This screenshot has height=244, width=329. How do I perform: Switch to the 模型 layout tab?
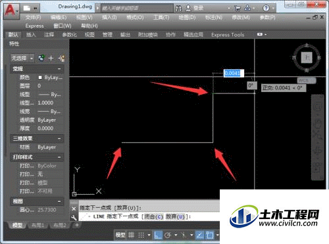click(x=17, y=225)
